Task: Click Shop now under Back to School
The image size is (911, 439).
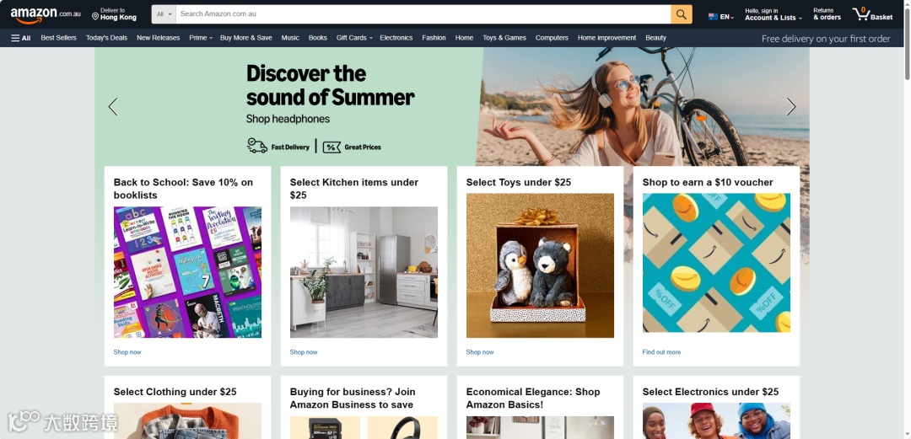Action: point(127,352)
